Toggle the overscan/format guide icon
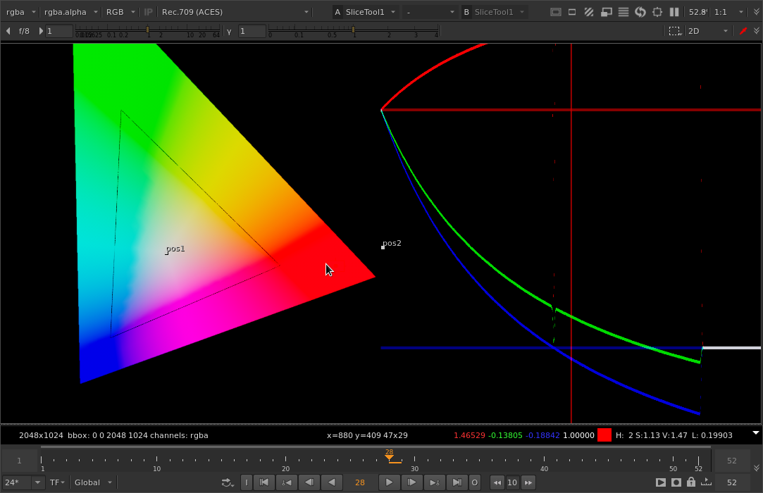 pyautogui.click(x=556, y=12)
